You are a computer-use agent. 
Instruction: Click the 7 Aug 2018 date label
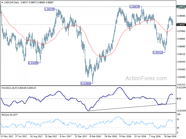(155, 136)
